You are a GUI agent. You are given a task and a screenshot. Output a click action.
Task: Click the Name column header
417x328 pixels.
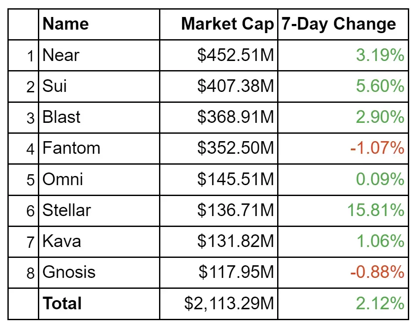pos(65,24)
